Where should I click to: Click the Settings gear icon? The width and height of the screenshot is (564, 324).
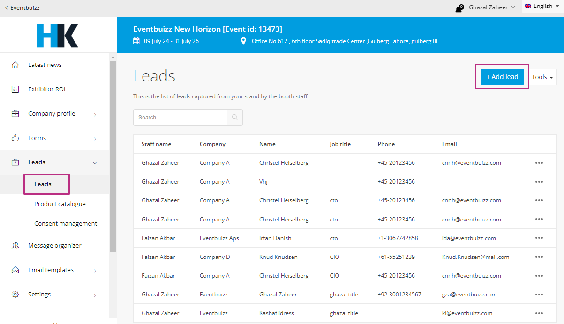click(15, 295)
